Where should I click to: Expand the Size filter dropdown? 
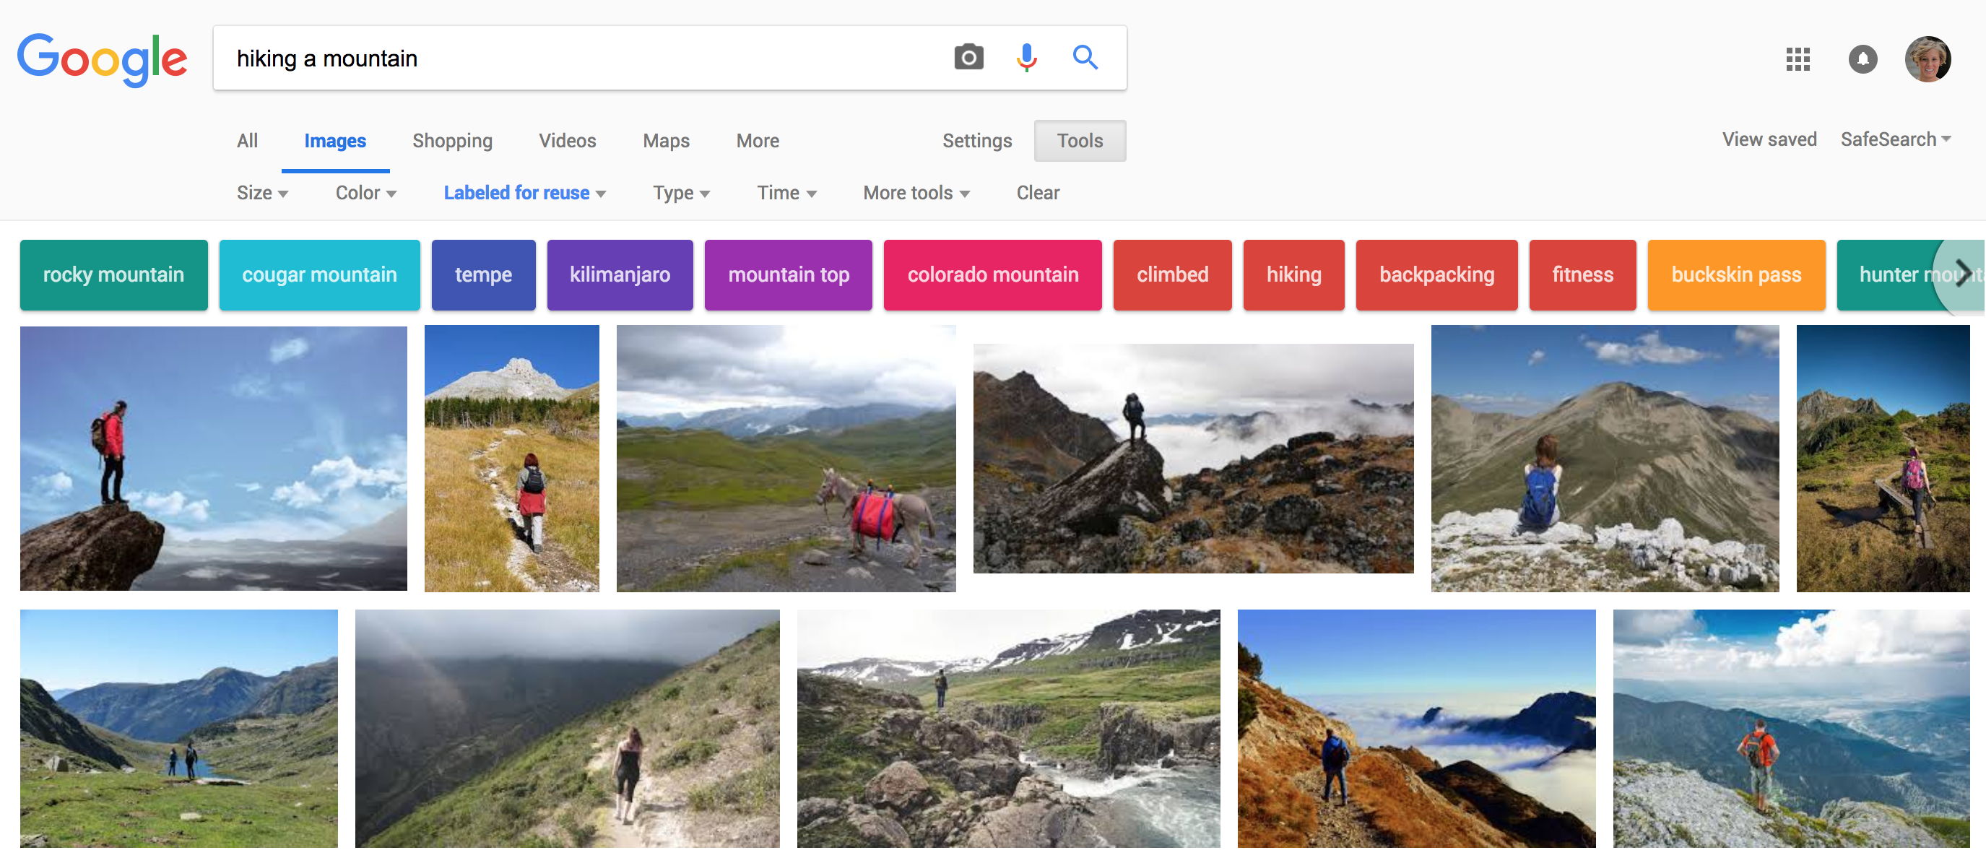[262, 193]
